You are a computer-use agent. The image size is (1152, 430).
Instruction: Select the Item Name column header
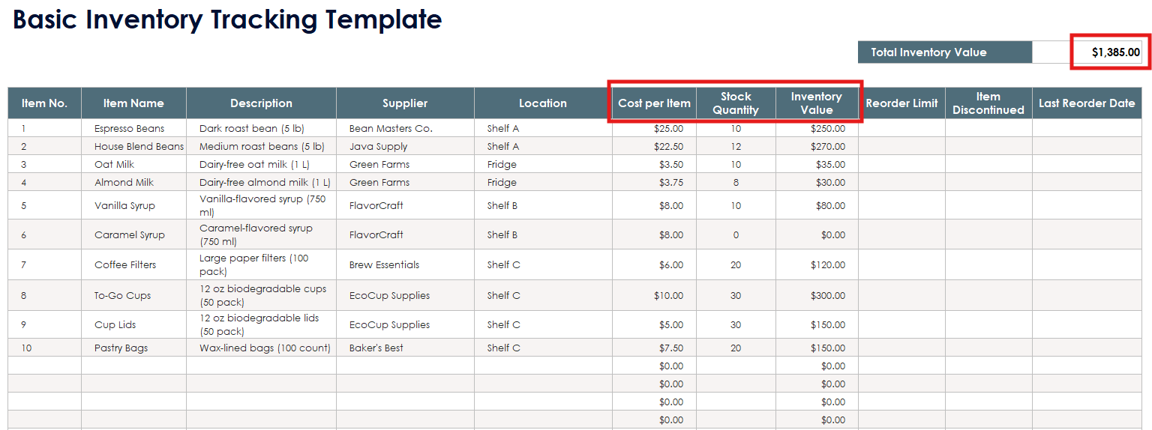pos(133,103)
